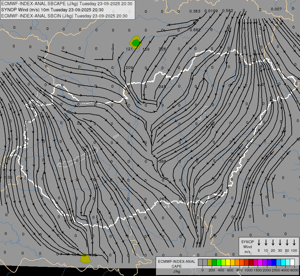The image size is (300, 276).
Task: Click the map value 0.383
Action: click(195, 11)
